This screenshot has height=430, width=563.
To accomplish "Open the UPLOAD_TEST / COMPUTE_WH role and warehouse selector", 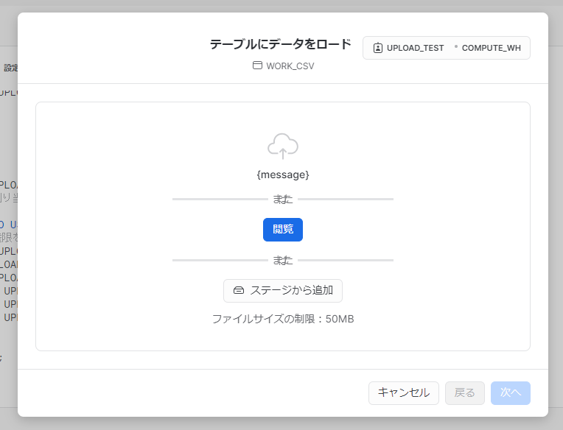I will [447, 48].
